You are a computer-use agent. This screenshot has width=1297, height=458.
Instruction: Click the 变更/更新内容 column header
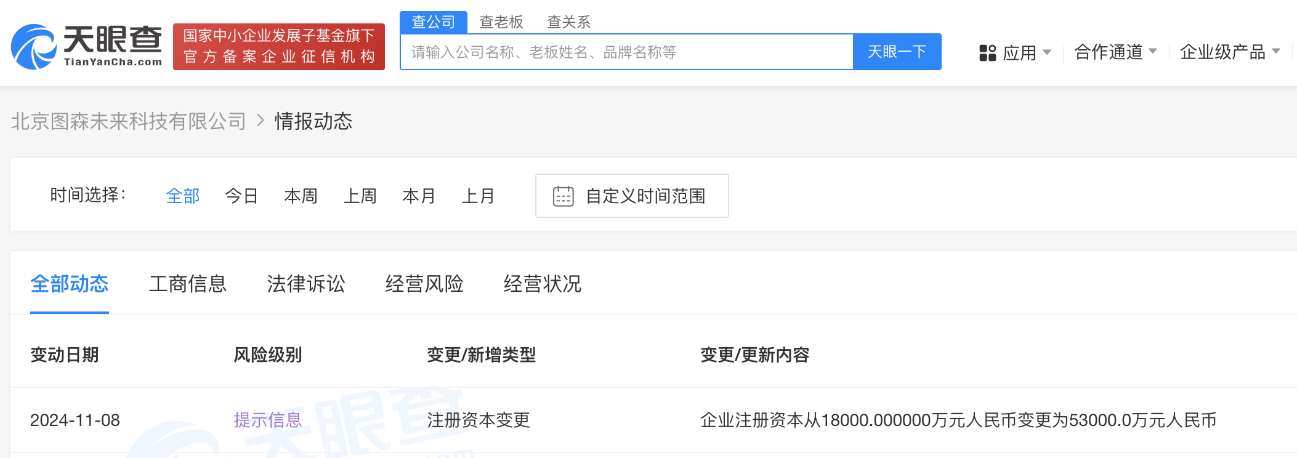click(x=755, y=355)
